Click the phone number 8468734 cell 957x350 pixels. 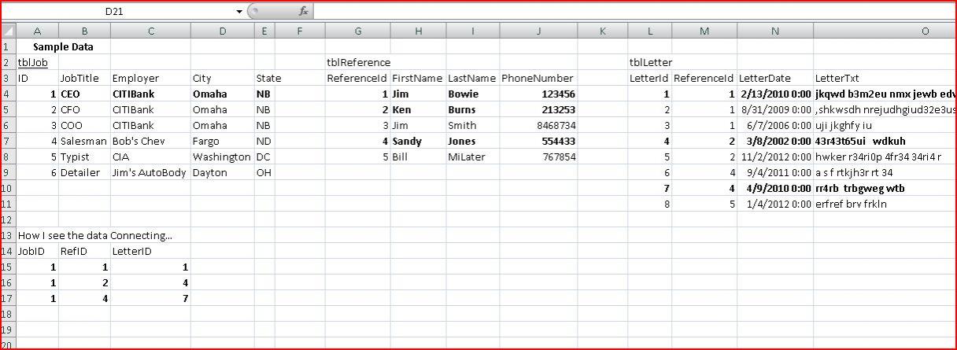pos(538,126)
